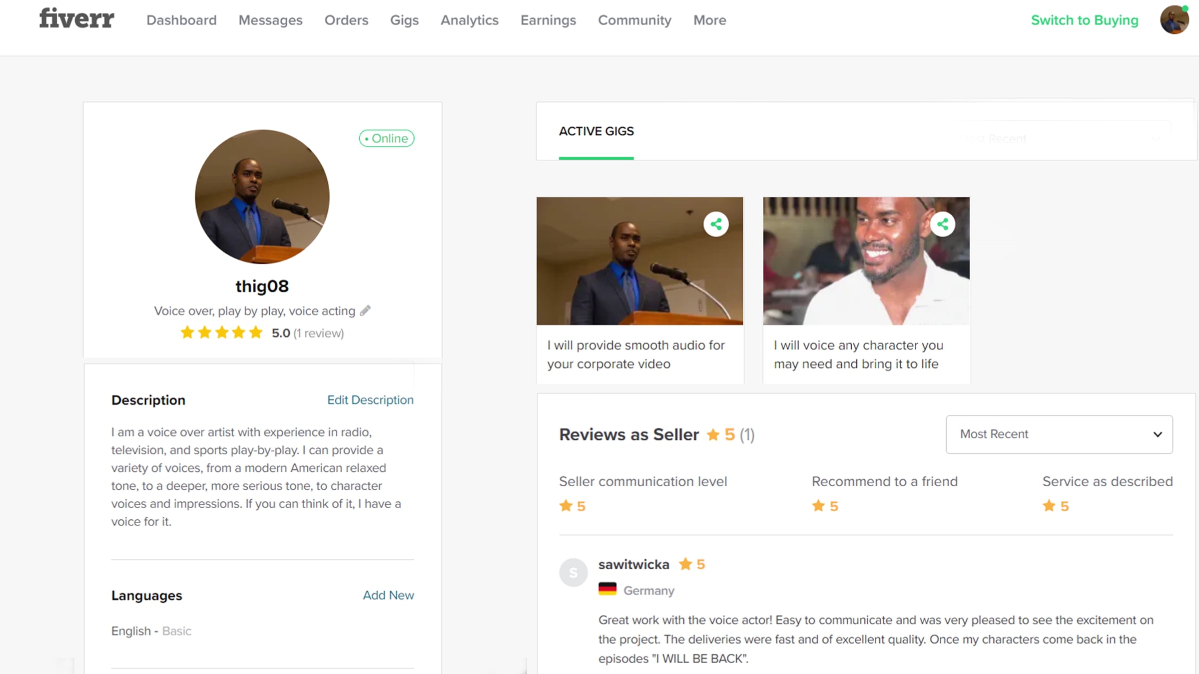Click Edit Description link
Image resolution: width=1199 pixels, height=674 pixels.
tap(370, 400)
